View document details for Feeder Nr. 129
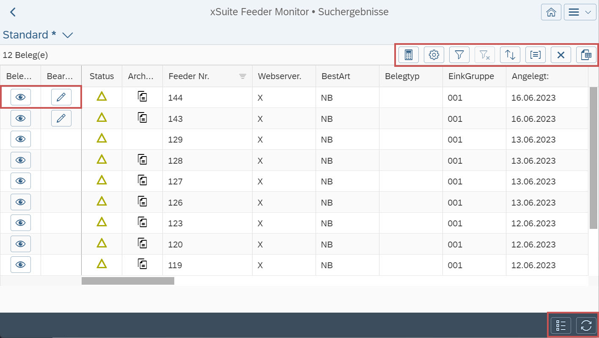Screen dimensions: 599x338 tap(20, 139)
